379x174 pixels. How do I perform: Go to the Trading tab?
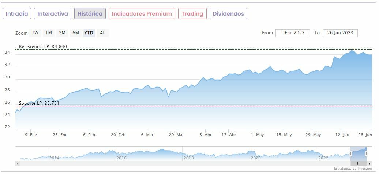click(192, 14)
